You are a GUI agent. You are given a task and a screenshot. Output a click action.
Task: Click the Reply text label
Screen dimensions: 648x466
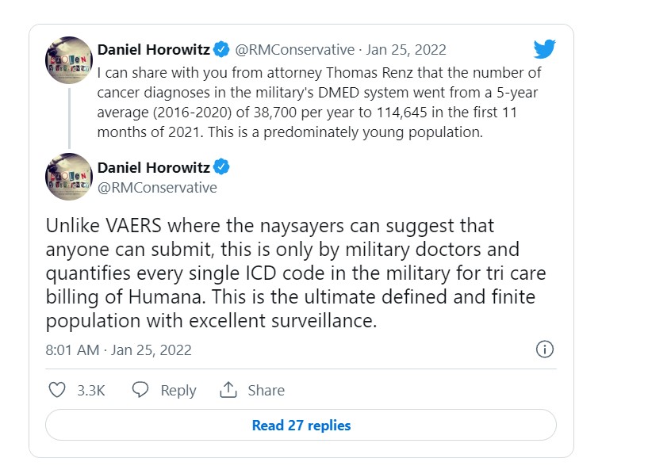coord(178,390)
